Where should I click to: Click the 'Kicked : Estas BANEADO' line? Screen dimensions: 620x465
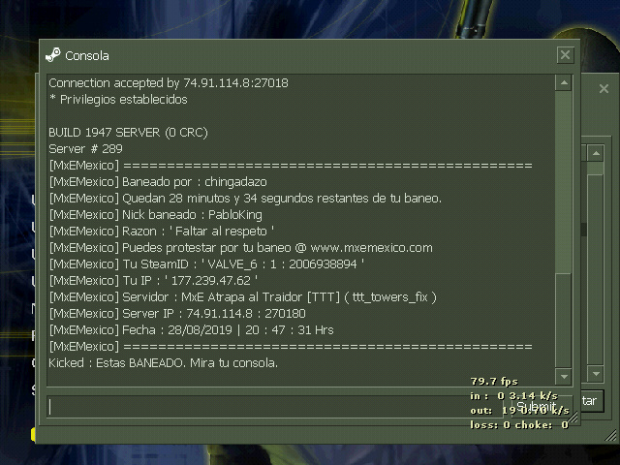pos(164,363)
